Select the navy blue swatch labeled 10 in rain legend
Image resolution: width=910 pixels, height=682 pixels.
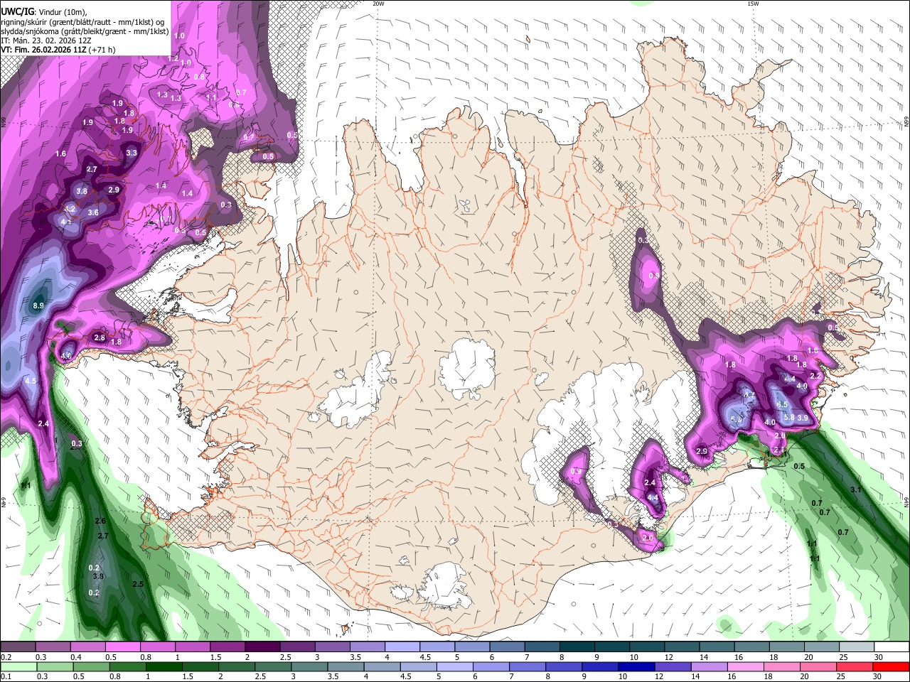pyautogui.click(x=635, y=666)
